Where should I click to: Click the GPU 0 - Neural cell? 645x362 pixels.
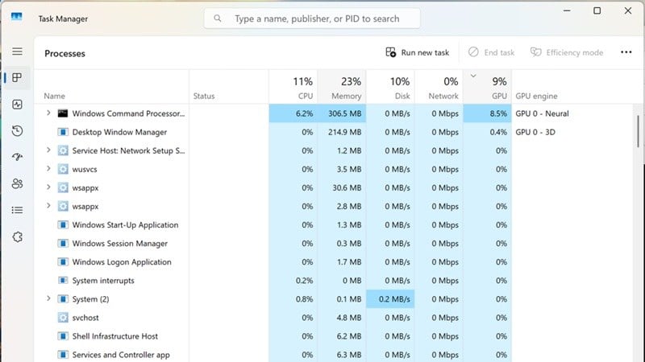542,113
